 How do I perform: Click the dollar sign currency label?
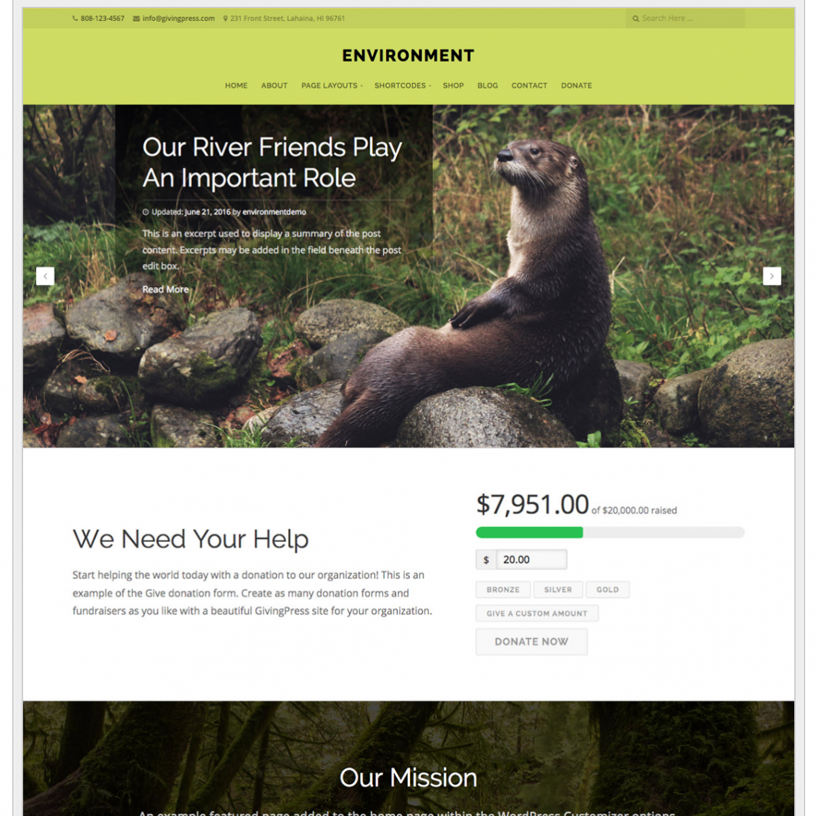click(486, 560)
